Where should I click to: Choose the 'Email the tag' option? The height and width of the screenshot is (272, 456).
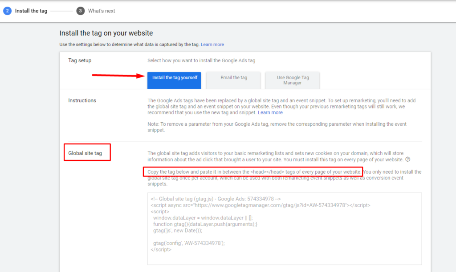233,80
